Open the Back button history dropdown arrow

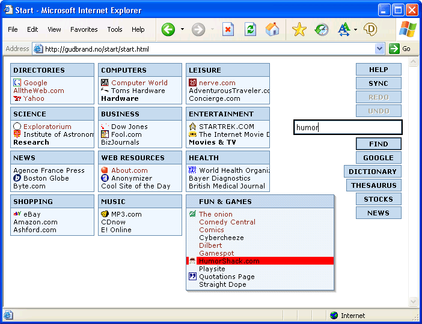pyautogui.click(x=183, y=29)
